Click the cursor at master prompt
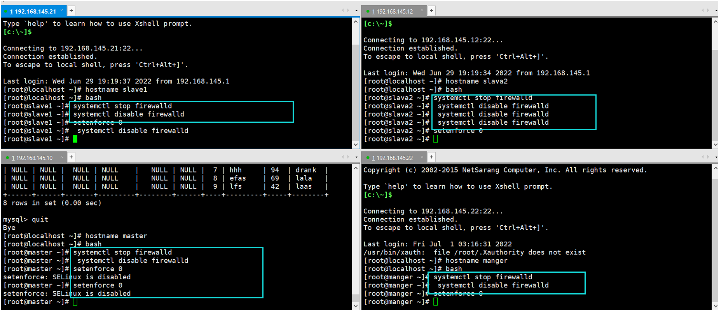Viewport: 719px width, 310px height. pos(75,302)
